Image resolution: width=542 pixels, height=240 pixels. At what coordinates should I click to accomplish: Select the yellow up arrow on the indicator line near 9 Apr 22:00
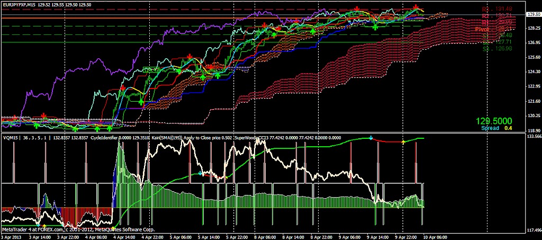[x=403, y=142]
